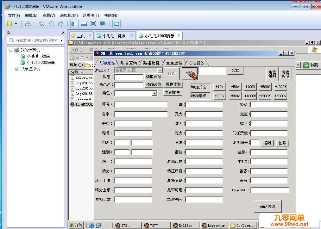Click the Unity mode toolbar icon
Viewport: 321px width, 229px height.
103,24
